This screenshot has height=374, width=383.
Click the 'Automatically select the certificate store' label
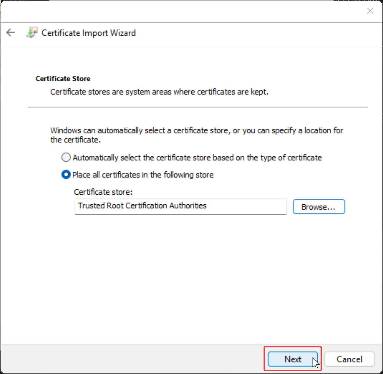pyautogui.click(x=197, y=158)
